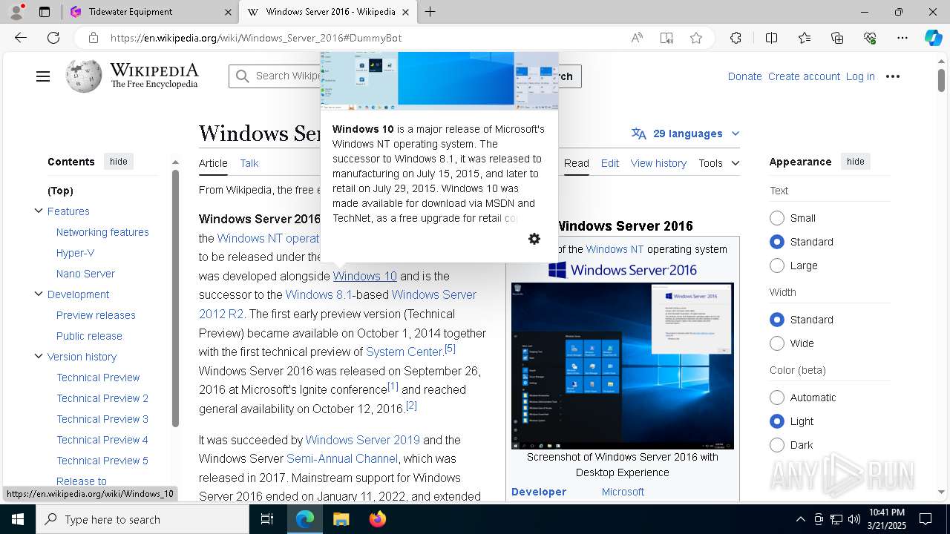Viewport: 950px width, 534px height.
Task: Launch Firefox from the taskbar
Action: point(378,519)
